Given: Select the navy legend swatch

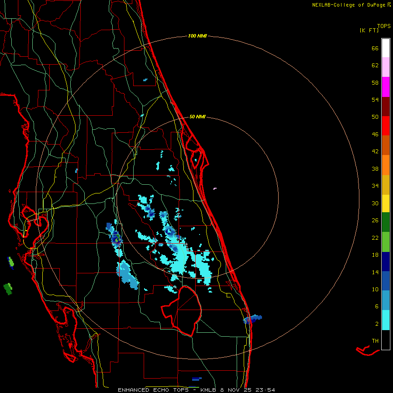Looking at the screenshot, I should pos(386,262).
